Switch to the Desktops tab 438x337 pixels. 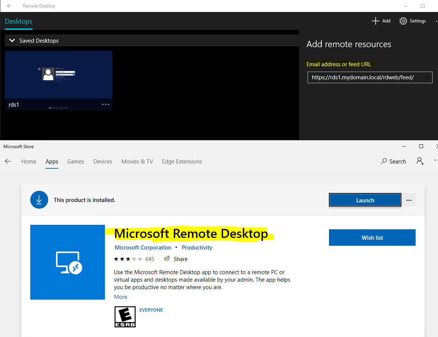[19, 21]
